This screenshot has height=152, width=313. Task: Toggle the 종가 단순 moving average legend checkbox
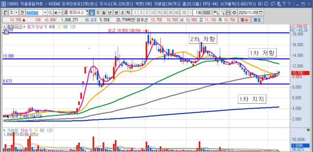(x=24, y=27)
